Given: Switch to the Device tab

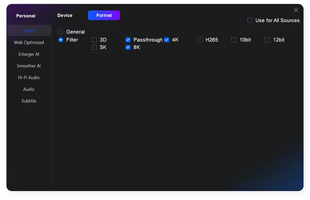Looking at the screenshot, I should coord(65,16).
